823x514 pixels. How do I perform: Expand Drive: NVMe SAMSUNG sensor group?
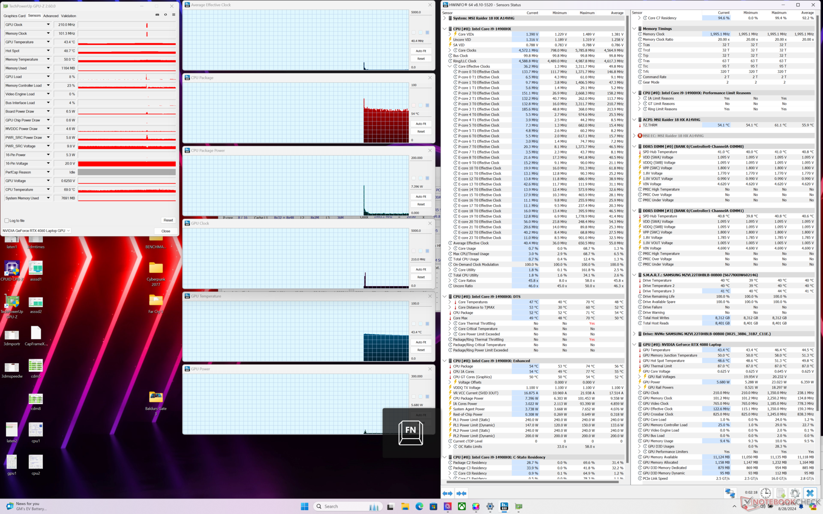(x=634, y=334)
